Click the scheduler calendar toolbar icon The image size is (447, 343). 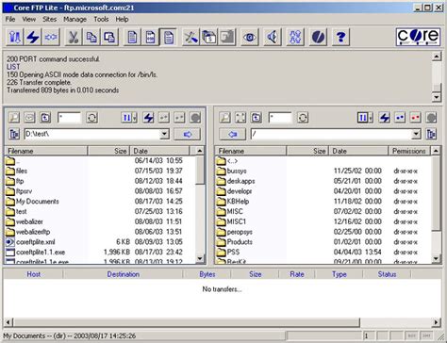tap(209, 37)
